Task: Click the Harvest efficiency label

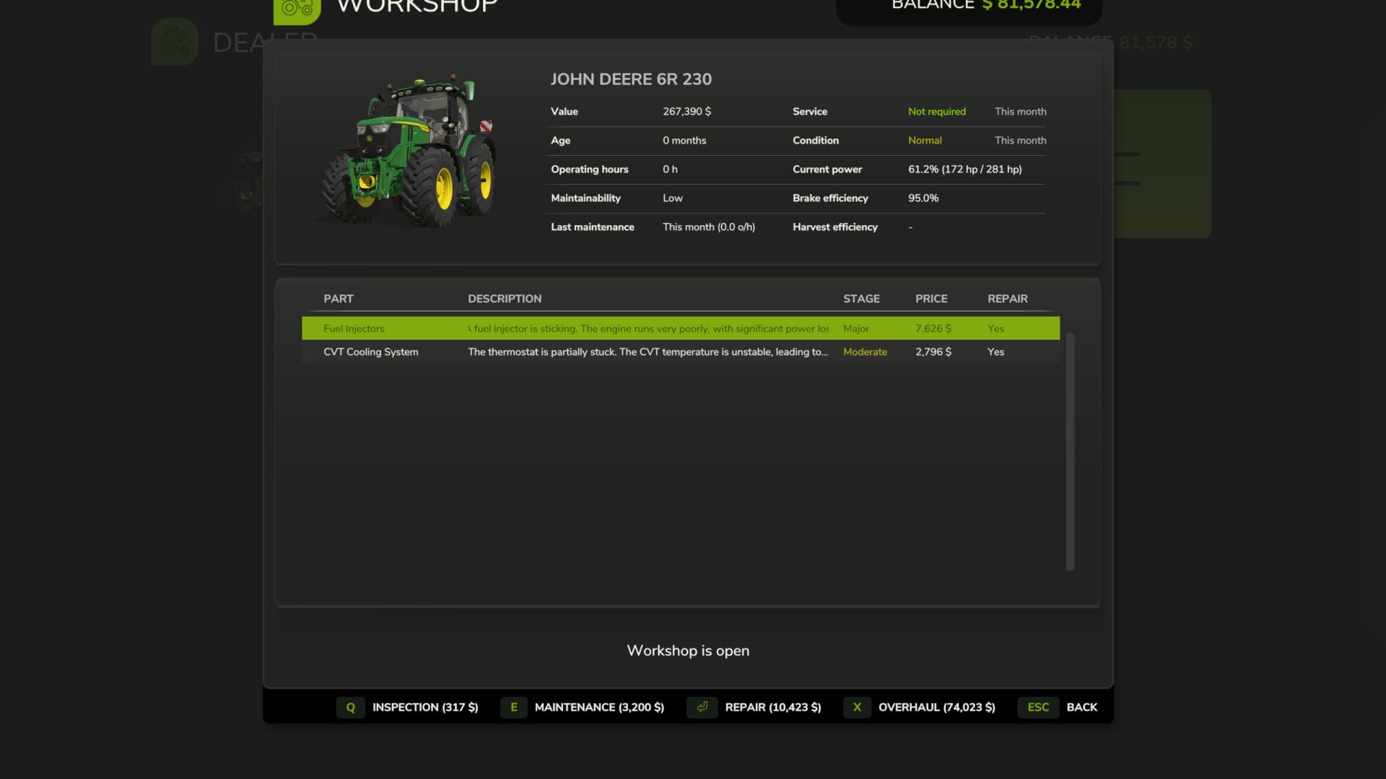Action: tap(835, 226)
